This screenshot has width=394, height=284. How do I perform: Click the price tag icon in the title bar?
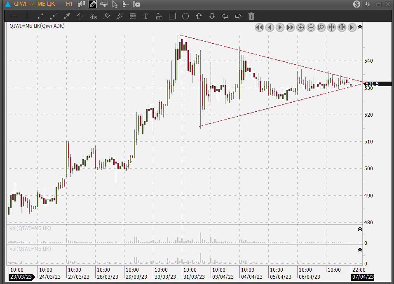pyautogui.click(x=136, y=4)
